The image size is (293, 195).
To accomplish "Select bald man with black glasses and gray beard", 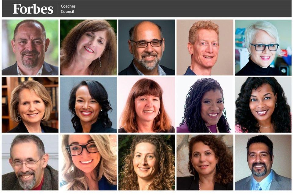I will click(147, 48).
